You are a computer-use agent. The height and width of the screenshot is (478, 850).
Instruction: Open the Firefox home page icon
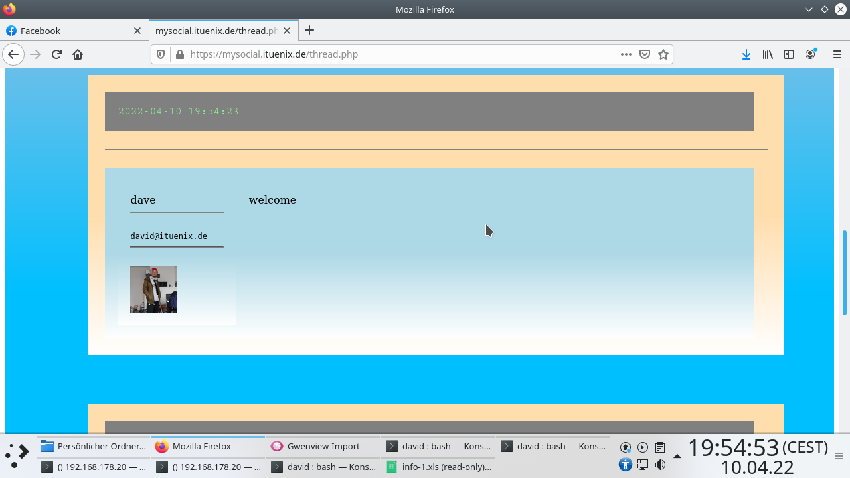point(78,54)
